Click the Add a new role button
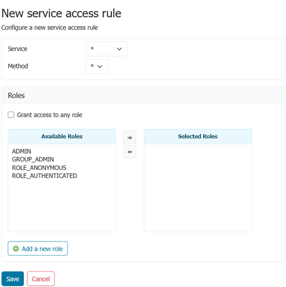 point(38,249)
